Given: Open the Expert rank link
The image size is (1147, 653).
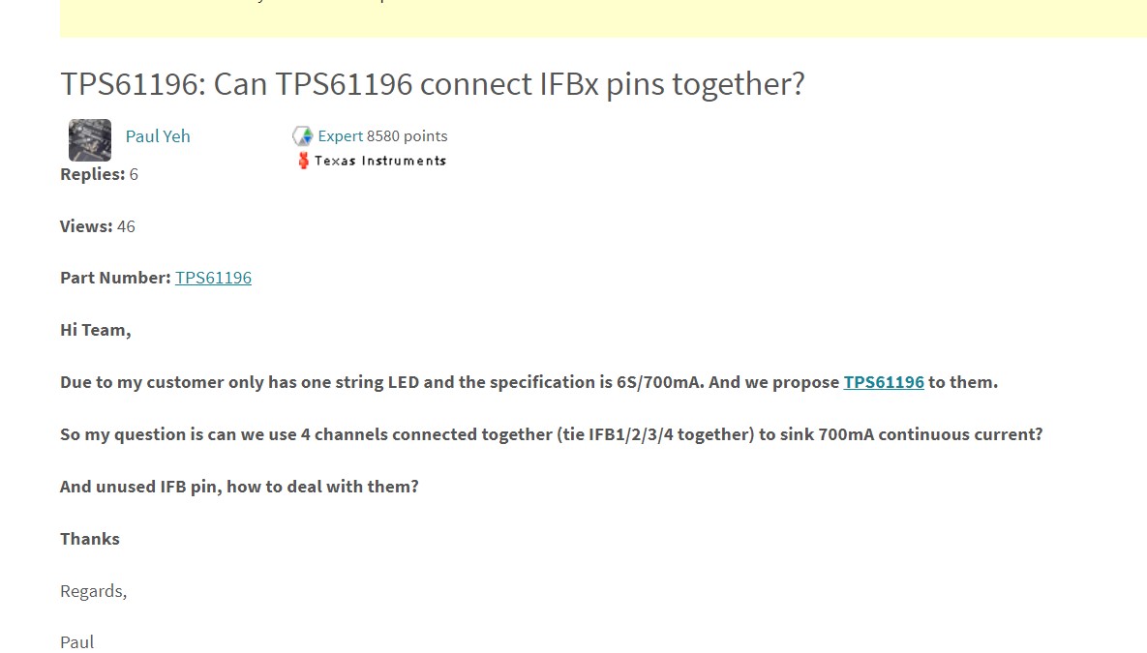Looking at the screenshot, I should click(340, 136).
